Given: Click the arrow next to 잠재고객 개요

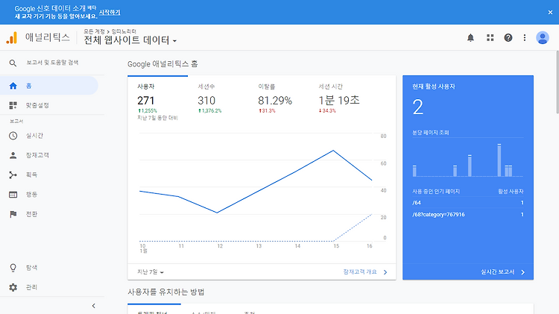Looking at the screenshot, I should click(x=385, y=272).
